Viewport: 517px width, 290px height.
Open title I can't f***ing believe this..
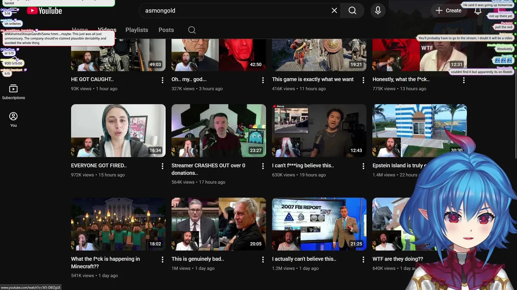point(303,166)
